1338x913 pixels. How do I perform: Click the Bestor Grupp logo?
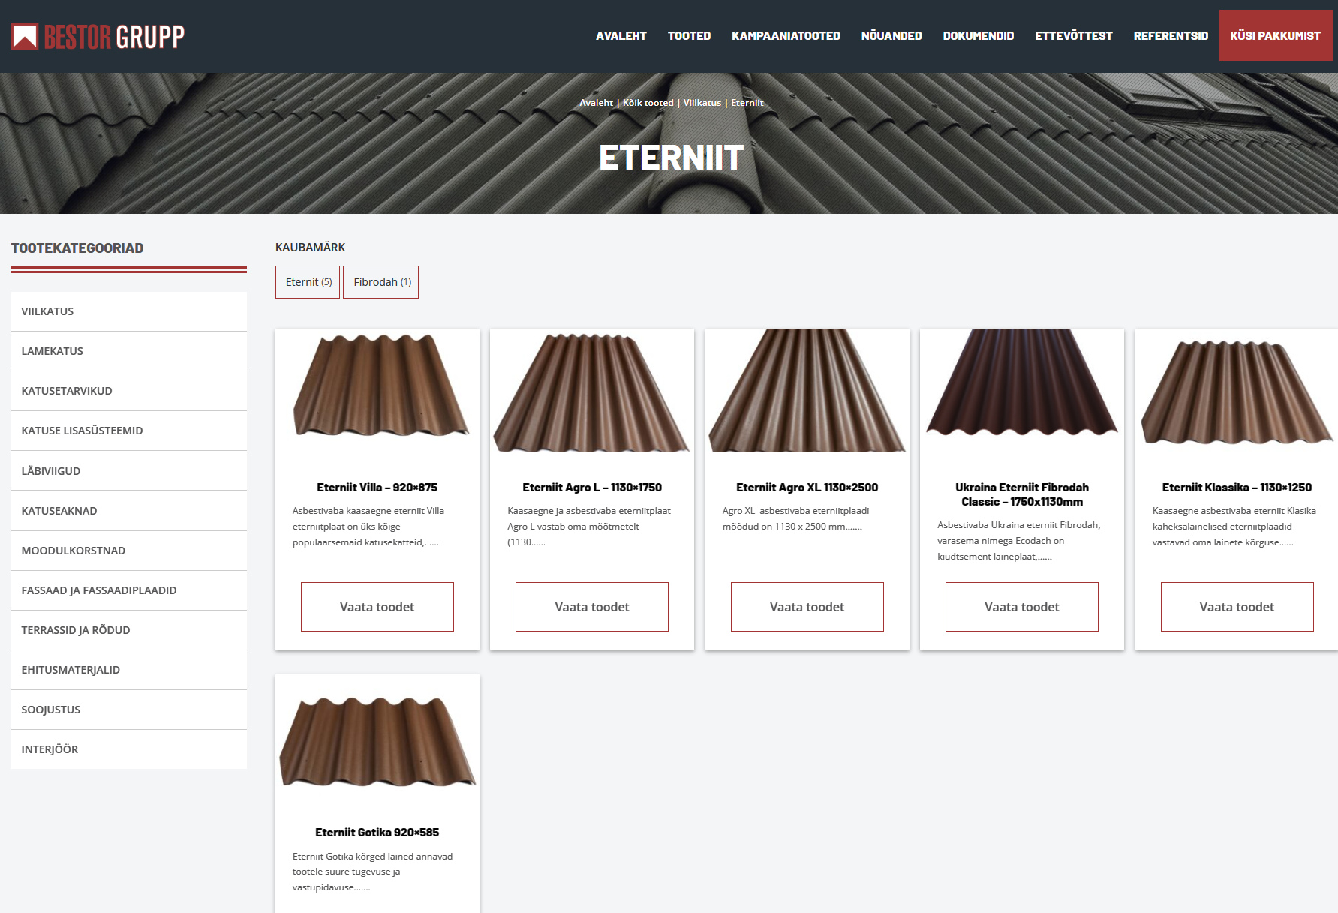[x=98, y=36]
